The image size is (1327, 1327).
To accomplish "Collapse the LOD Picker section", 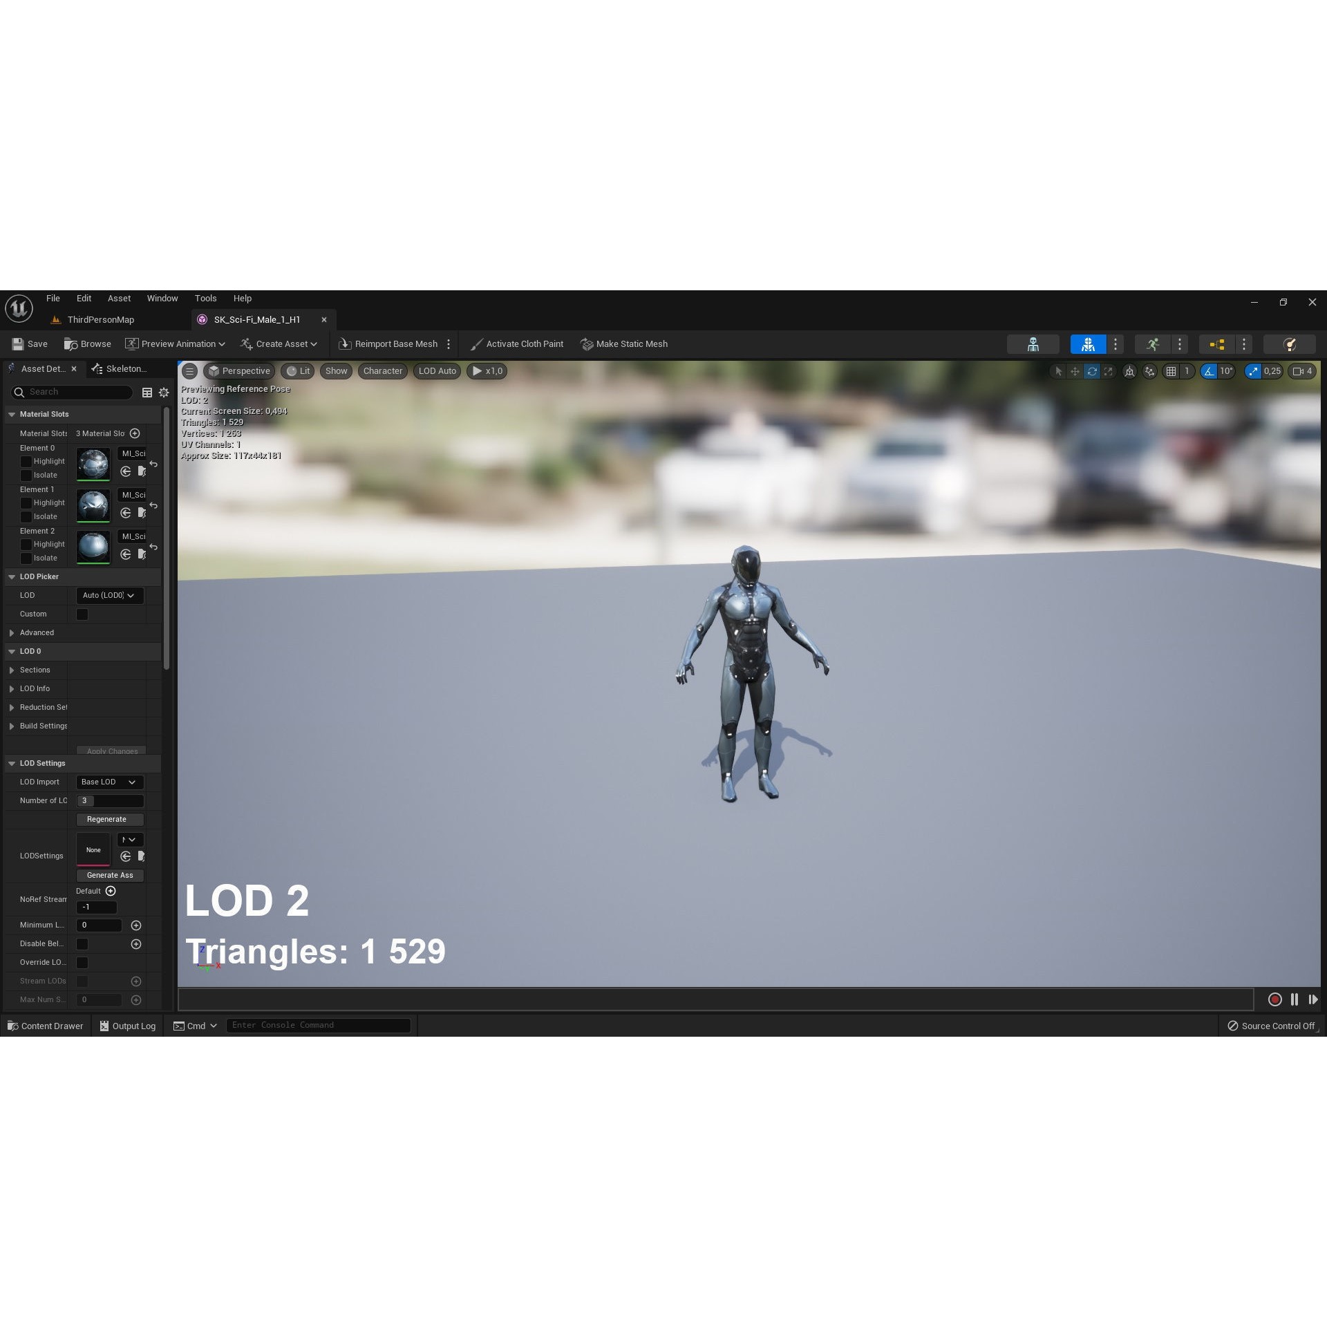I will pyautogui.click(x=12, y=577).
